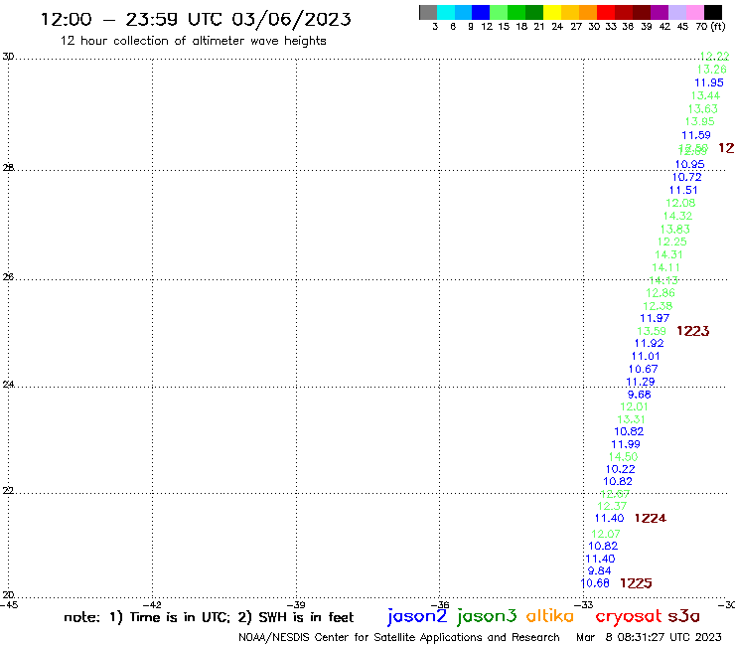
Task: Select the reading 13.83
Action: (x=675, y=229)
